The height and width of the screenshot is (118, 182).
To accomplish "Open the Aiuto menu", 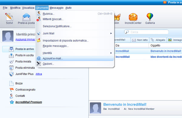I will tap(68, 8).
